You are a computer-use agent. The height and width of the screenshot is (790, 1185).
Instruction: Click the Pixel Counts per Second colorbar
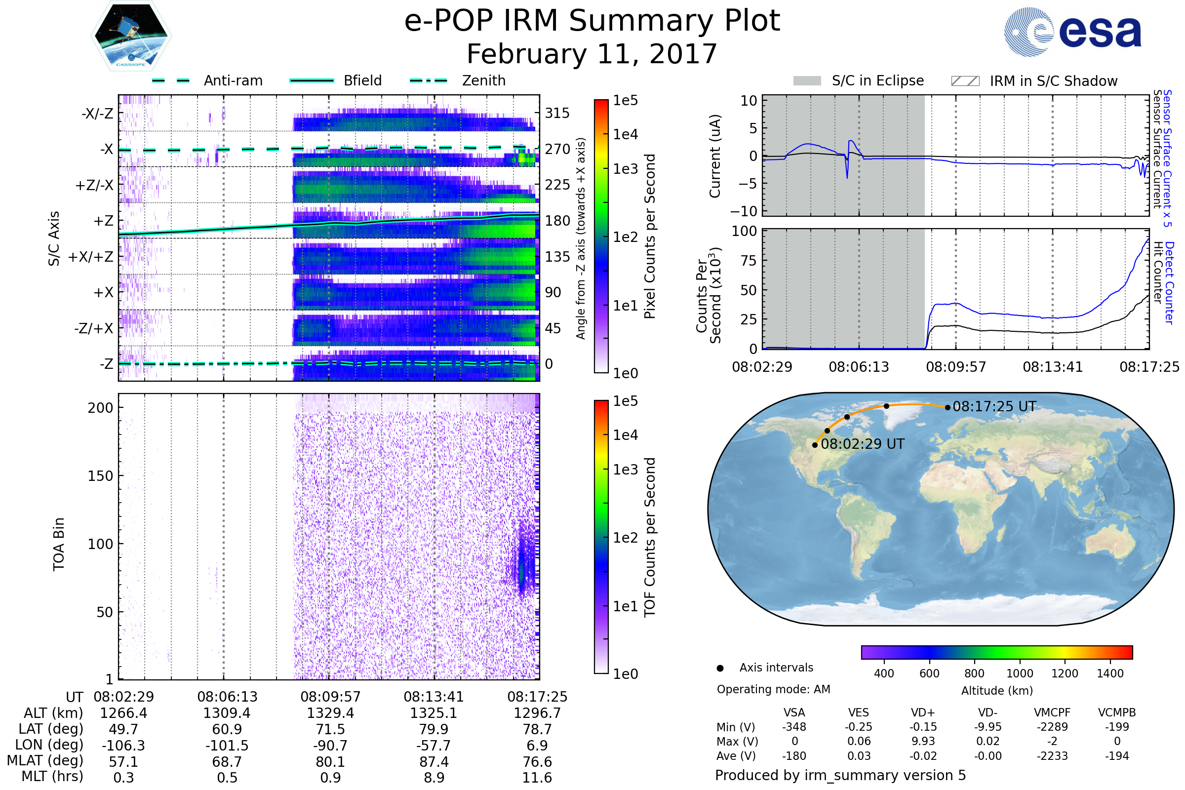pyautogui.click(x=601, y=236)
